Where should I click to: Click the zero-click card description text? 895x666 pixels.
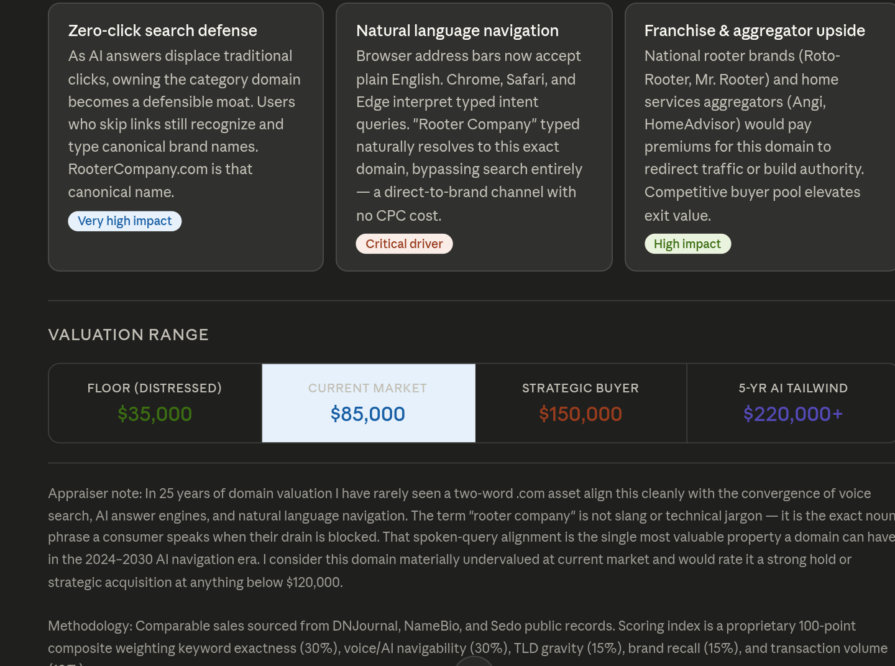click(x=184, y=124)
